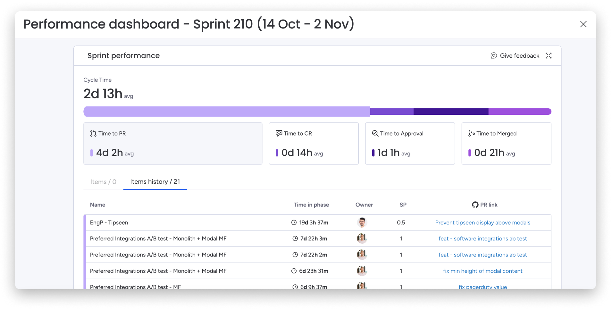
Task: Click the Cycle Time label
Action: point(97,80)
